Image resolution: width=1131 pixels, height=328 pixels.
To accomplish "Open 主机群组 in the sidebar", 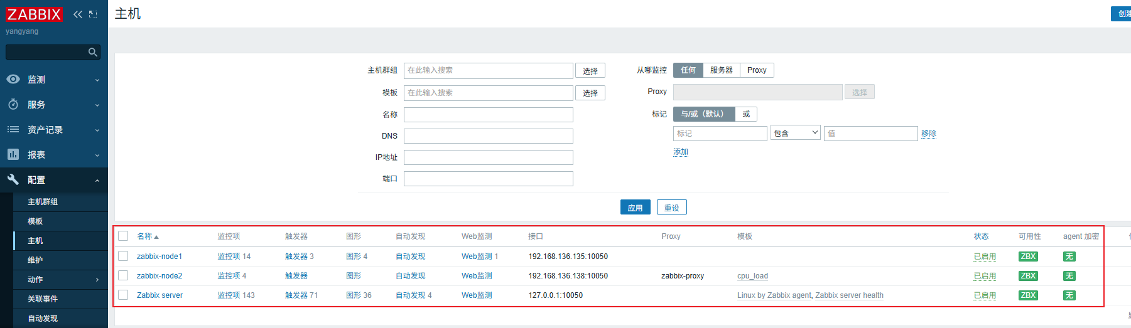I will tap(43, 202).
